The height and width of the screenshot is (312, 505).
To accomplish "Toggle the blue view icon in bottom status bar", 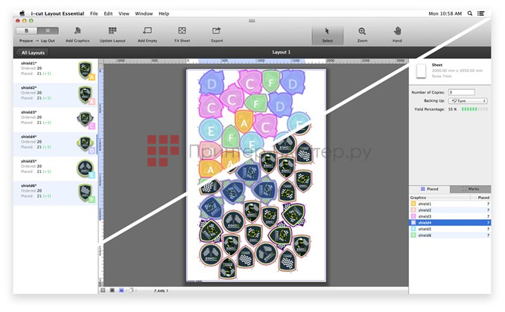I will coord(121,290).
